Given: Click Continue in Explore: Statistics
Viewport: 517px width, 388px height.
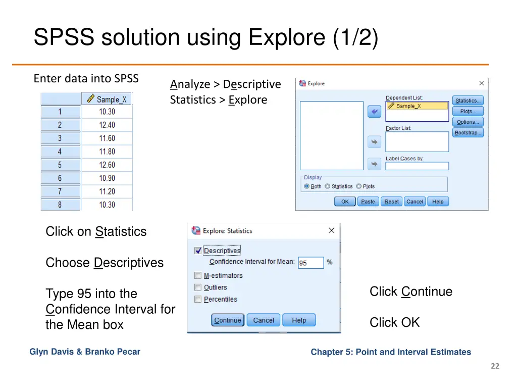Looking at the screenshot, I should [x=228, y=320].
